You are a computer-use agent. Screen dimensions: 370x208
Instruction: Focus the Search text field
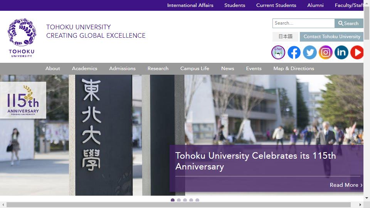303,23
